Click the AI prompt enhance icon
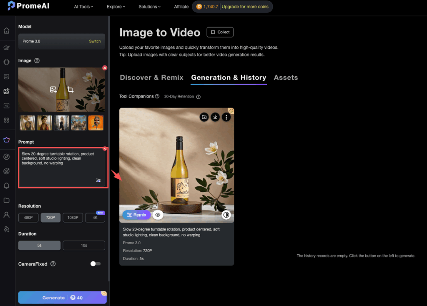427x306 pixels. tap(98, 180)
